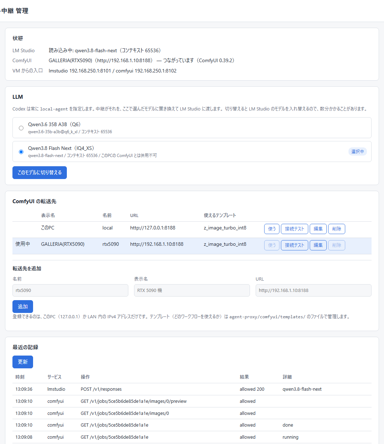The image size is (384, 444).
Task: Click the 13:09:08 timestamp
Action: coord(24,437)
